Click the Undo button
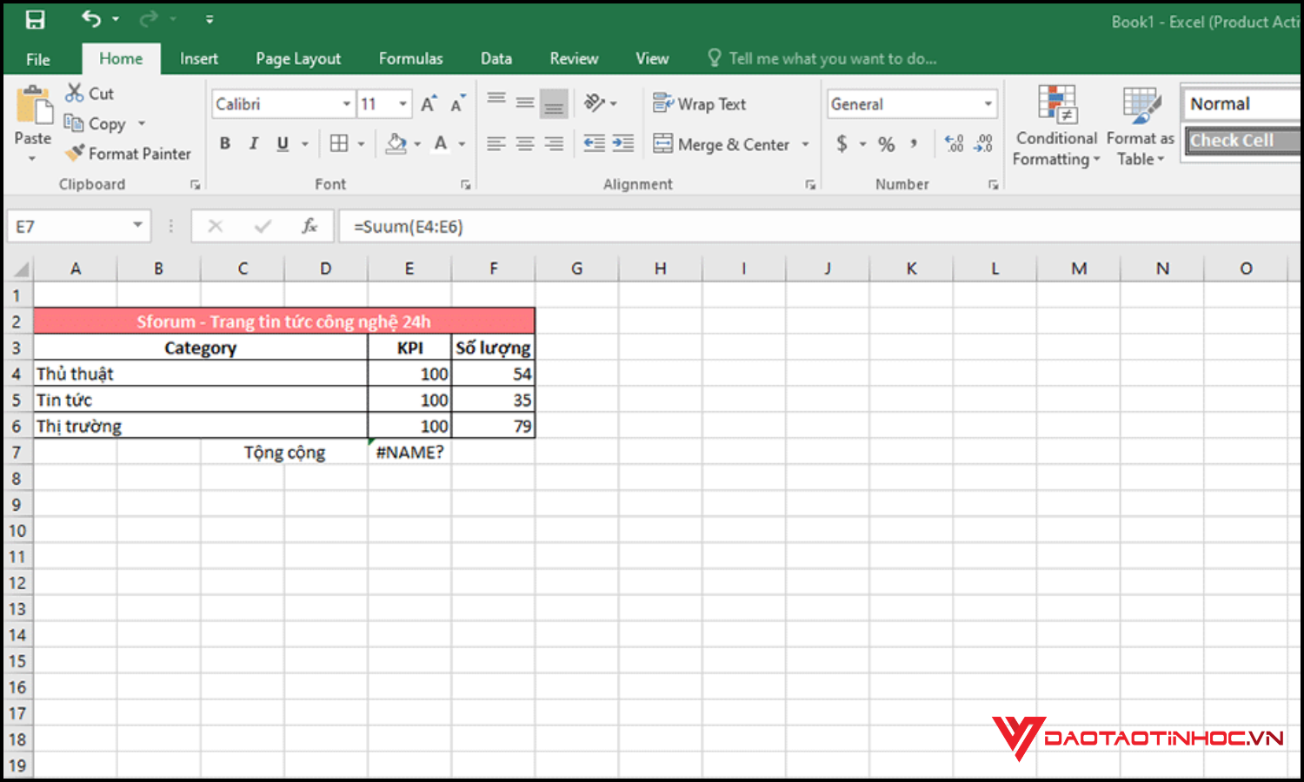The height and width of the screenshot is (782, 1304). tap(90, 18)
